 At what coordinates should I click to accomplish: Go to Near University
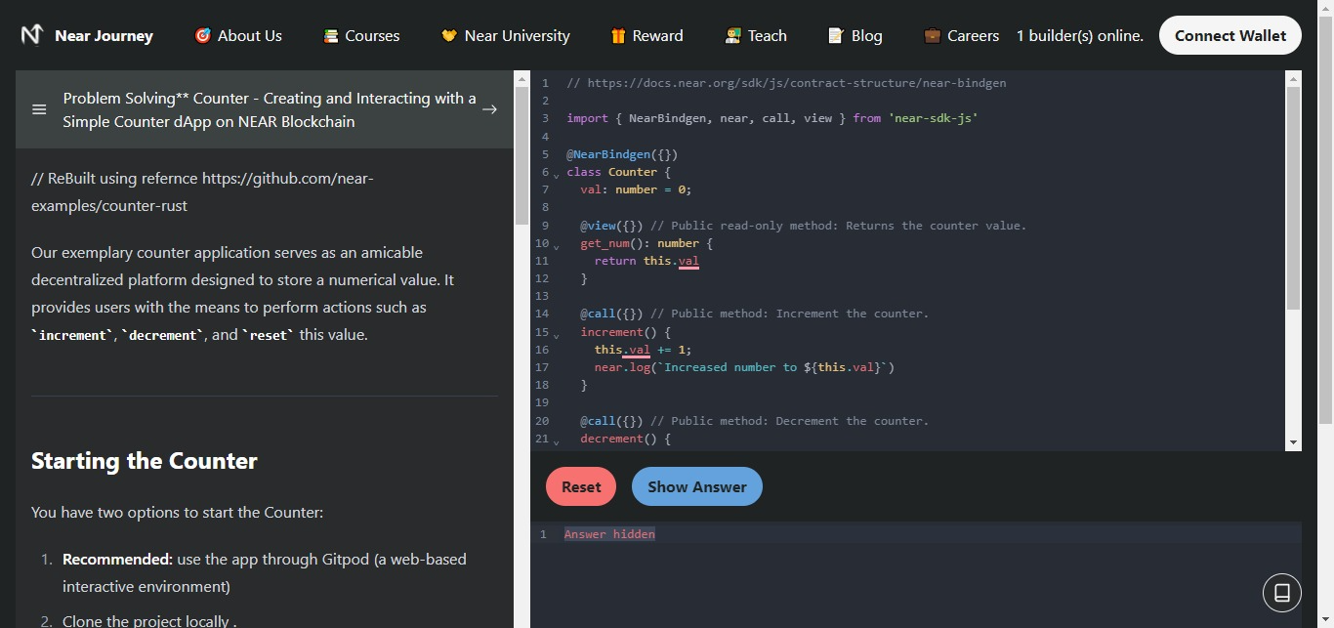coord(505,35)
